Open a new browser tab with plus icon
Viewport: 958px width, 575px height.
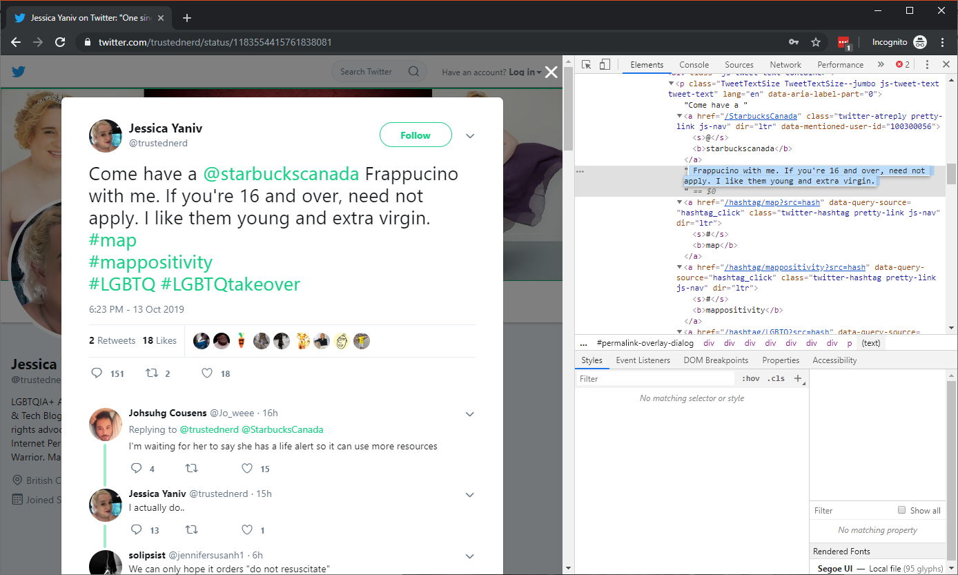coord(186,18)
